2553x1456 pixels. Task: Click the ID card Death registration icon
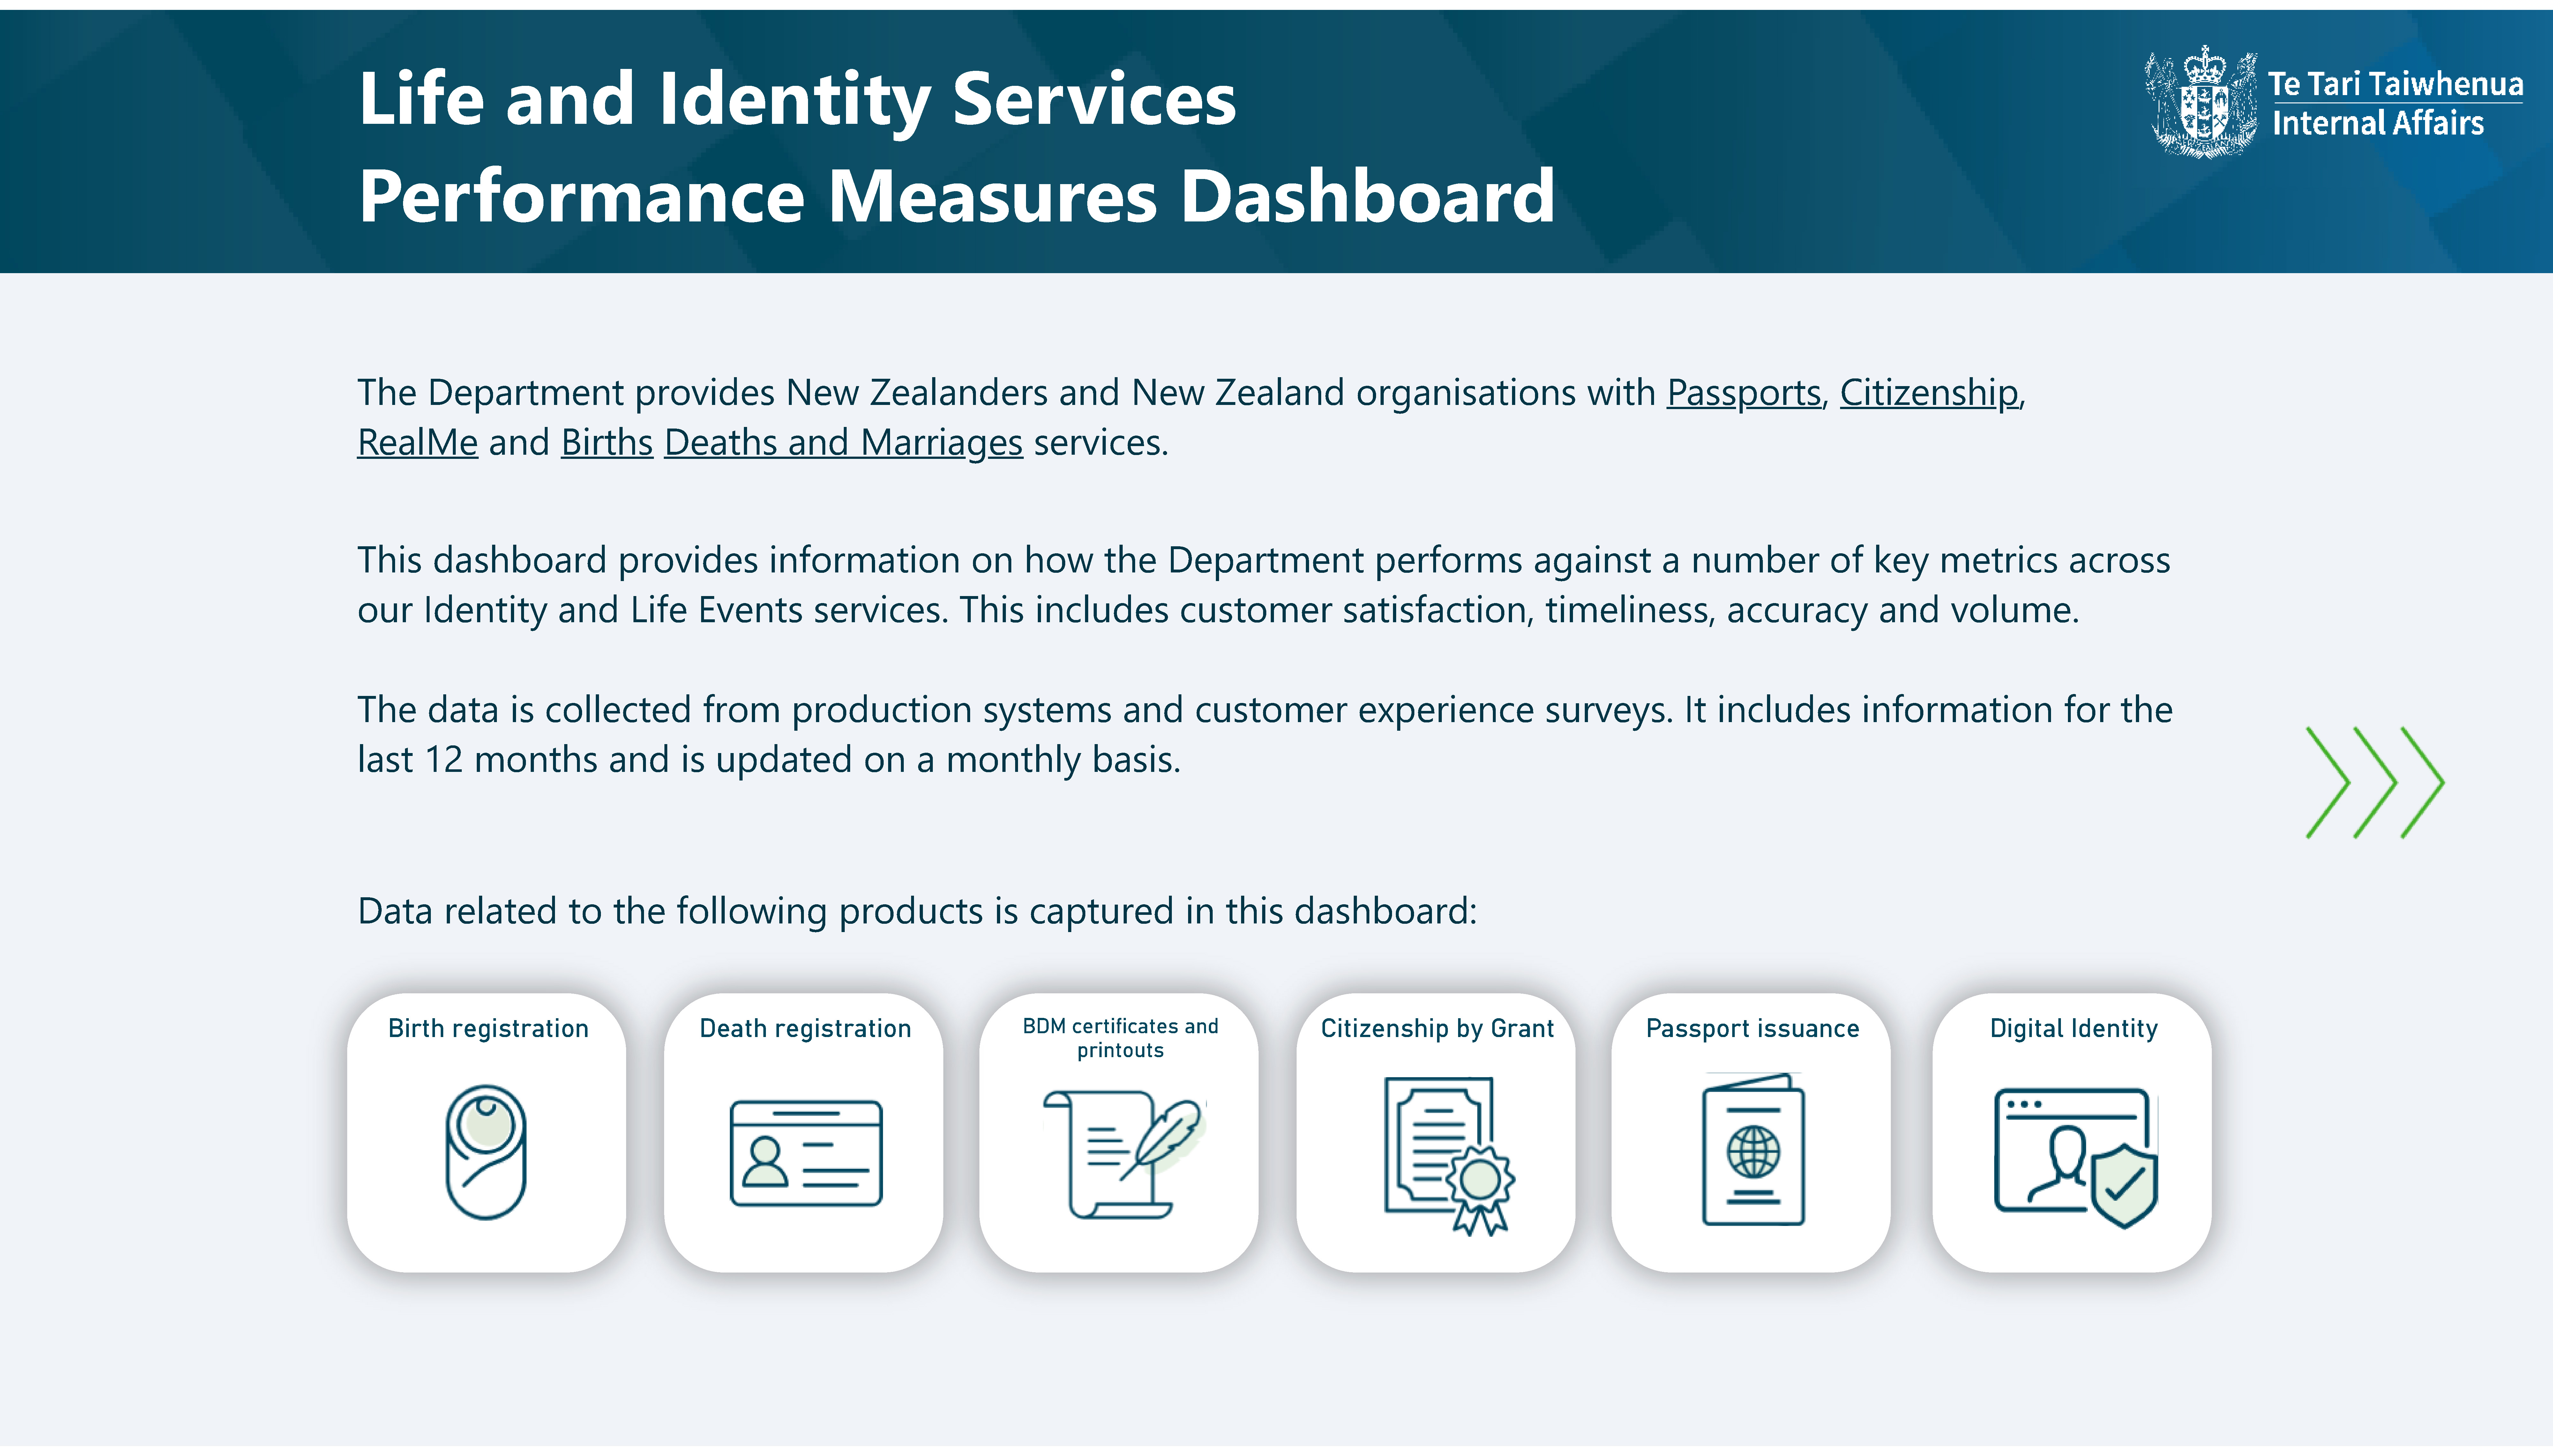(806, 1153)
